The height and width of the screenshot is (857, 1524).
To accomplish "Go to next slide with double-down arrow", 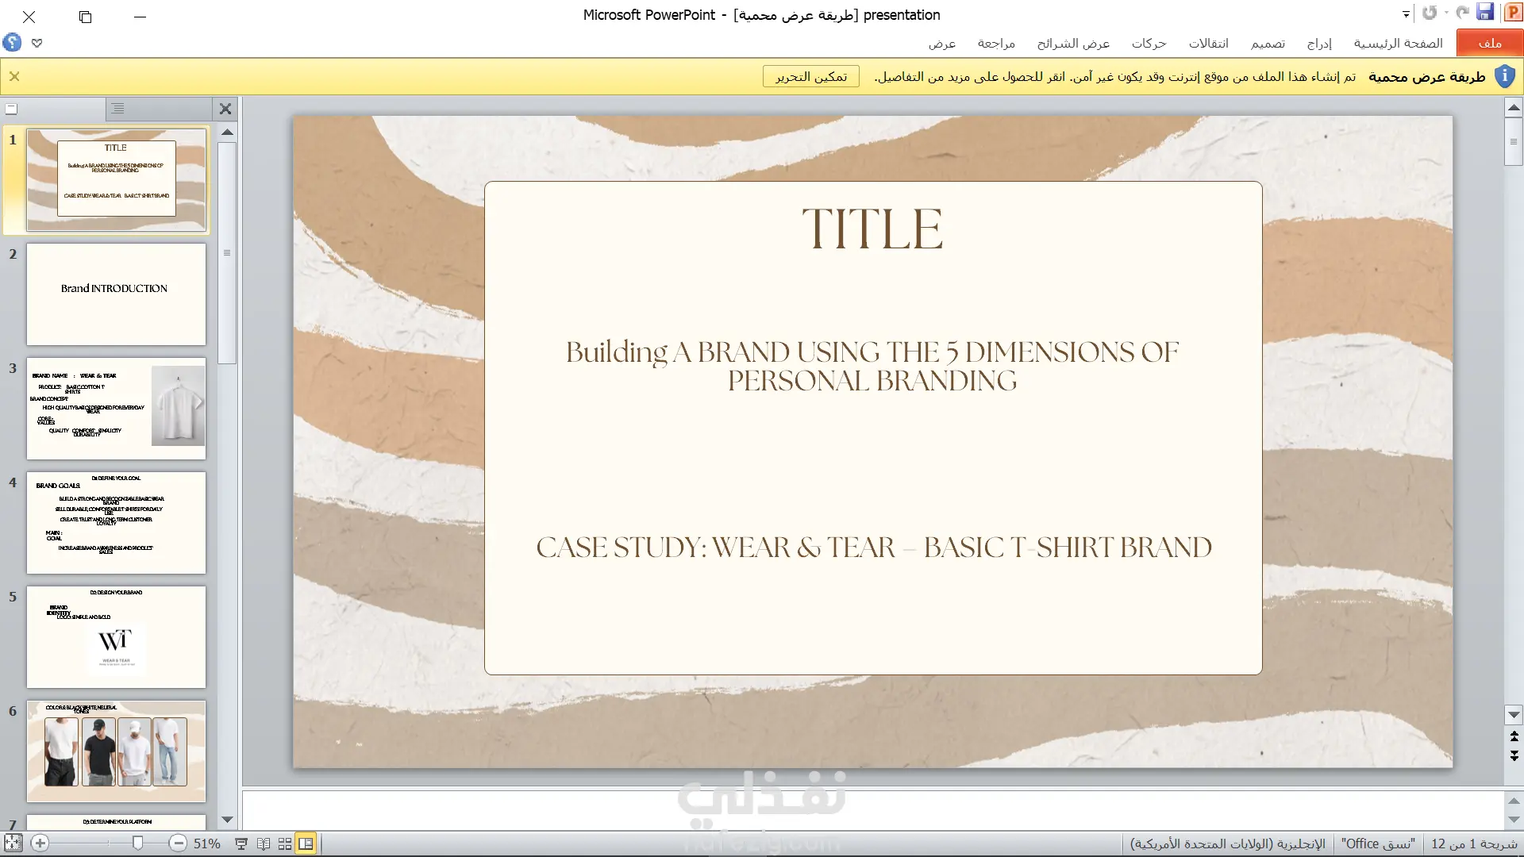I will [1514, 756].
